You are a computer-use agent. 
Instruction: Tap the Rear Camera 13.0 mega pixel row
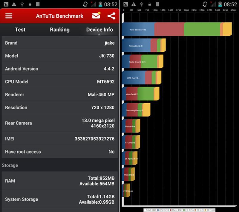(59, 123)
